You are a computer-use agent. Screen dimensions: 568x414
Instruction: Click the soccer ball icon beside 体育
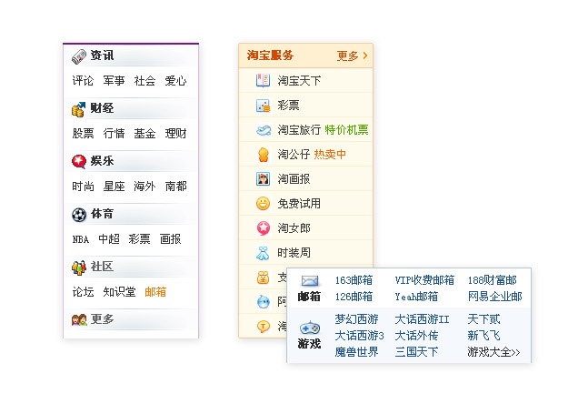pyautogui.click(x=79, y=215)
